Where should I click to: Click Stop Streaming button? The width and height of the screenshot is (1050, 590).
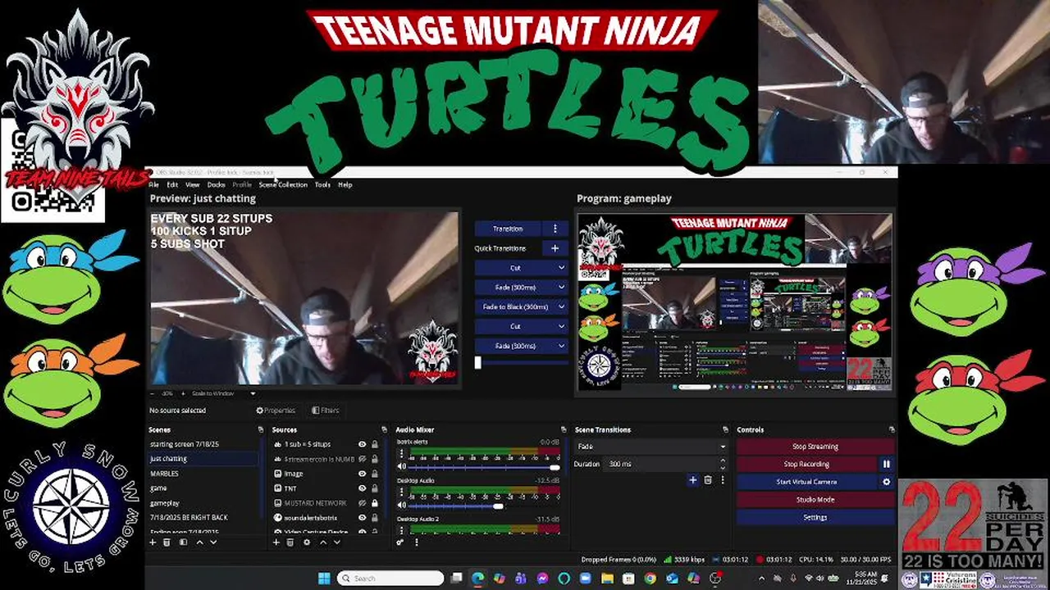[x=815, y=447]
